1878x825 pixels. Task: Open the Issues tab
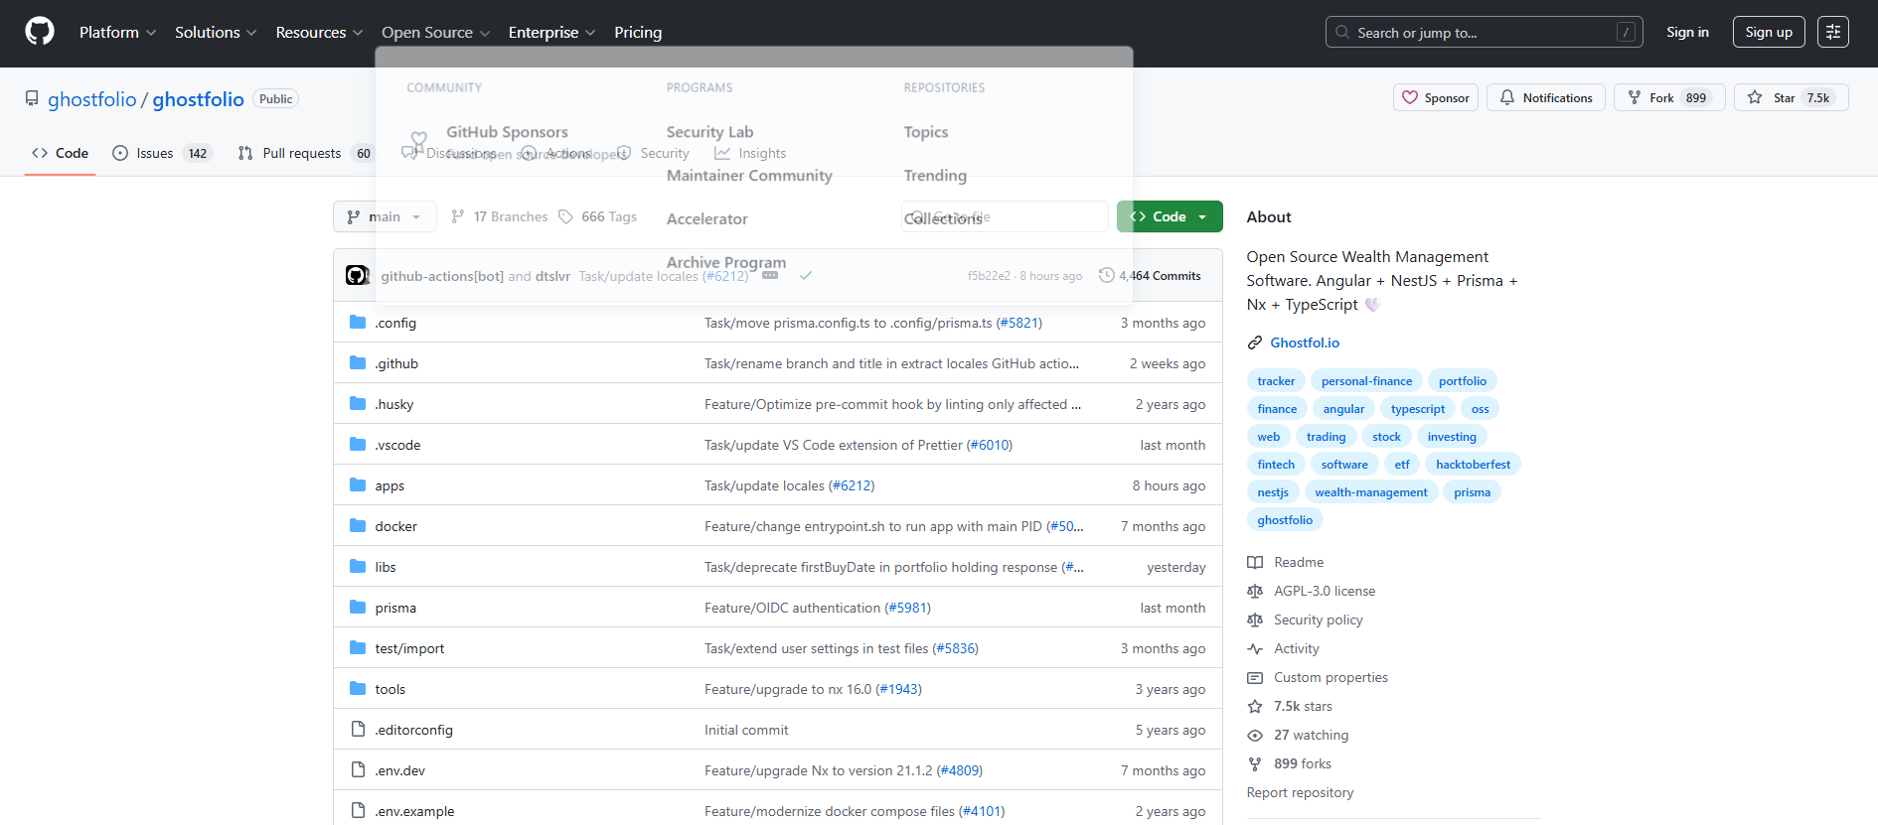(x=162, y=153)
